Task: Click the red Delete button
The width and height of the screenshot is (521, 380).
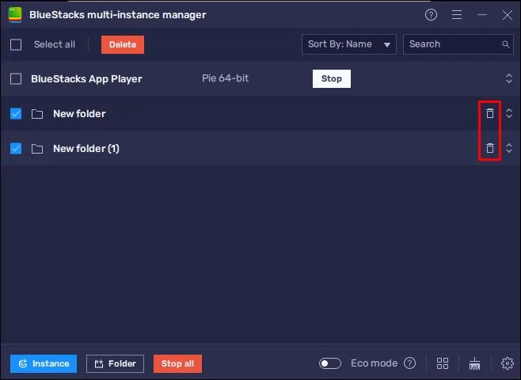Action: pos(123,44)
